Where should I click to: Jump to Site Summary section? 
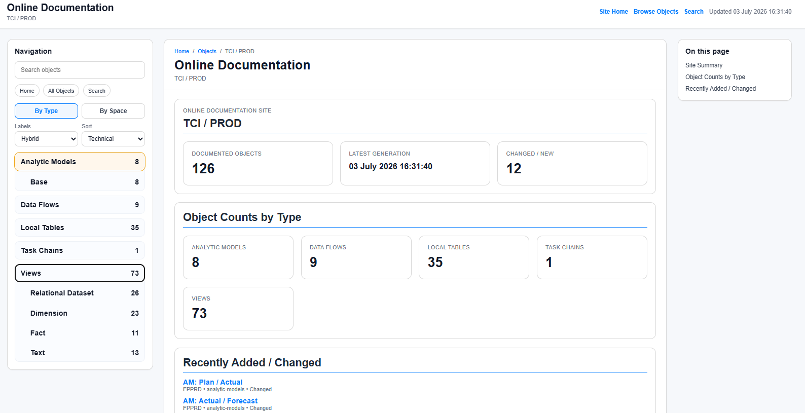click(x=704, y=65)
